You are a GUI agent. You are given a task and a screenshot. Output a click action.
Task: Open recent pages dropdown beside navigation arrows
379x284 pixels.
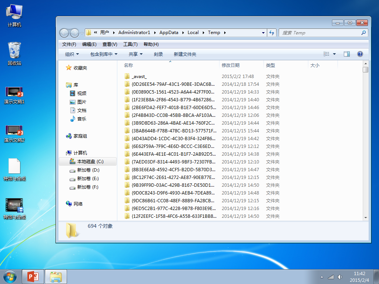tap(82, 33)
